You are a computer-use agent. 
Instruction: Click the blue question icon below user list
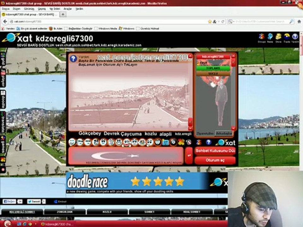208,143
